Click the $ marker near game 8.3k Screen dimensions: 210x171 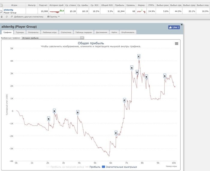146,77
